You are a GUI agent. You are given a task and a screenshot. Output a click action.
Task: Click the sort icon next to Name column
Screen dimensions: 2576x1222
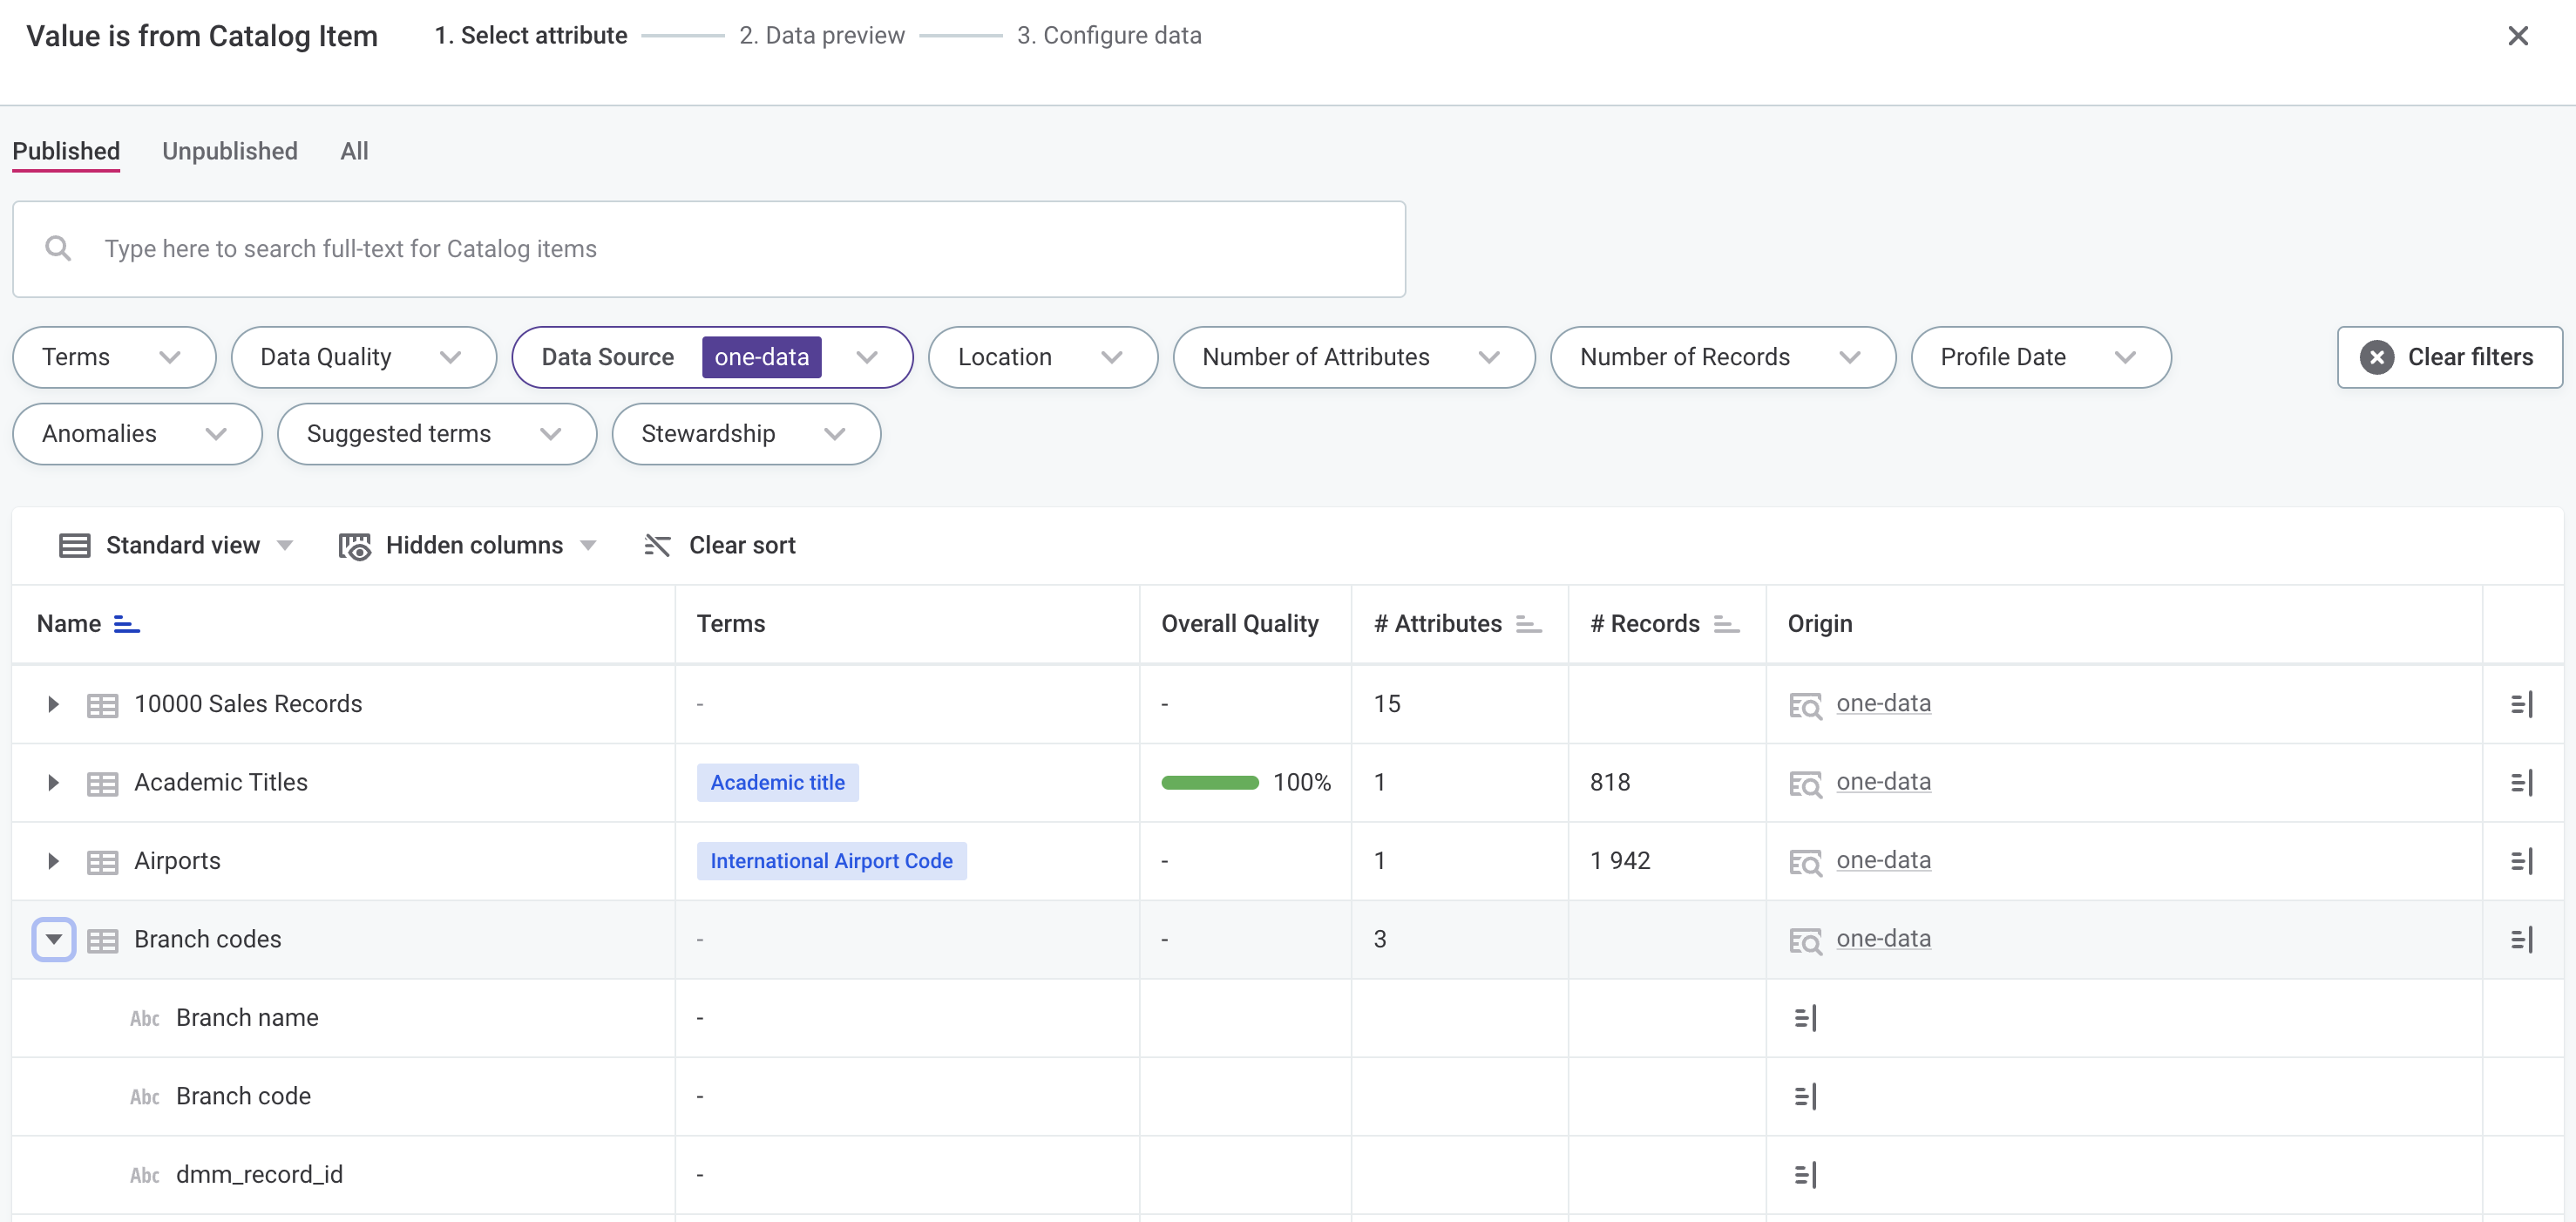(x=126, y=624)
